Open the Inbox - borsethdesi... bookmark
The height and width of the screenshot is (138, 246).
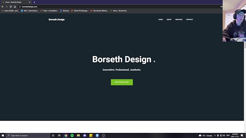[49, 11]
